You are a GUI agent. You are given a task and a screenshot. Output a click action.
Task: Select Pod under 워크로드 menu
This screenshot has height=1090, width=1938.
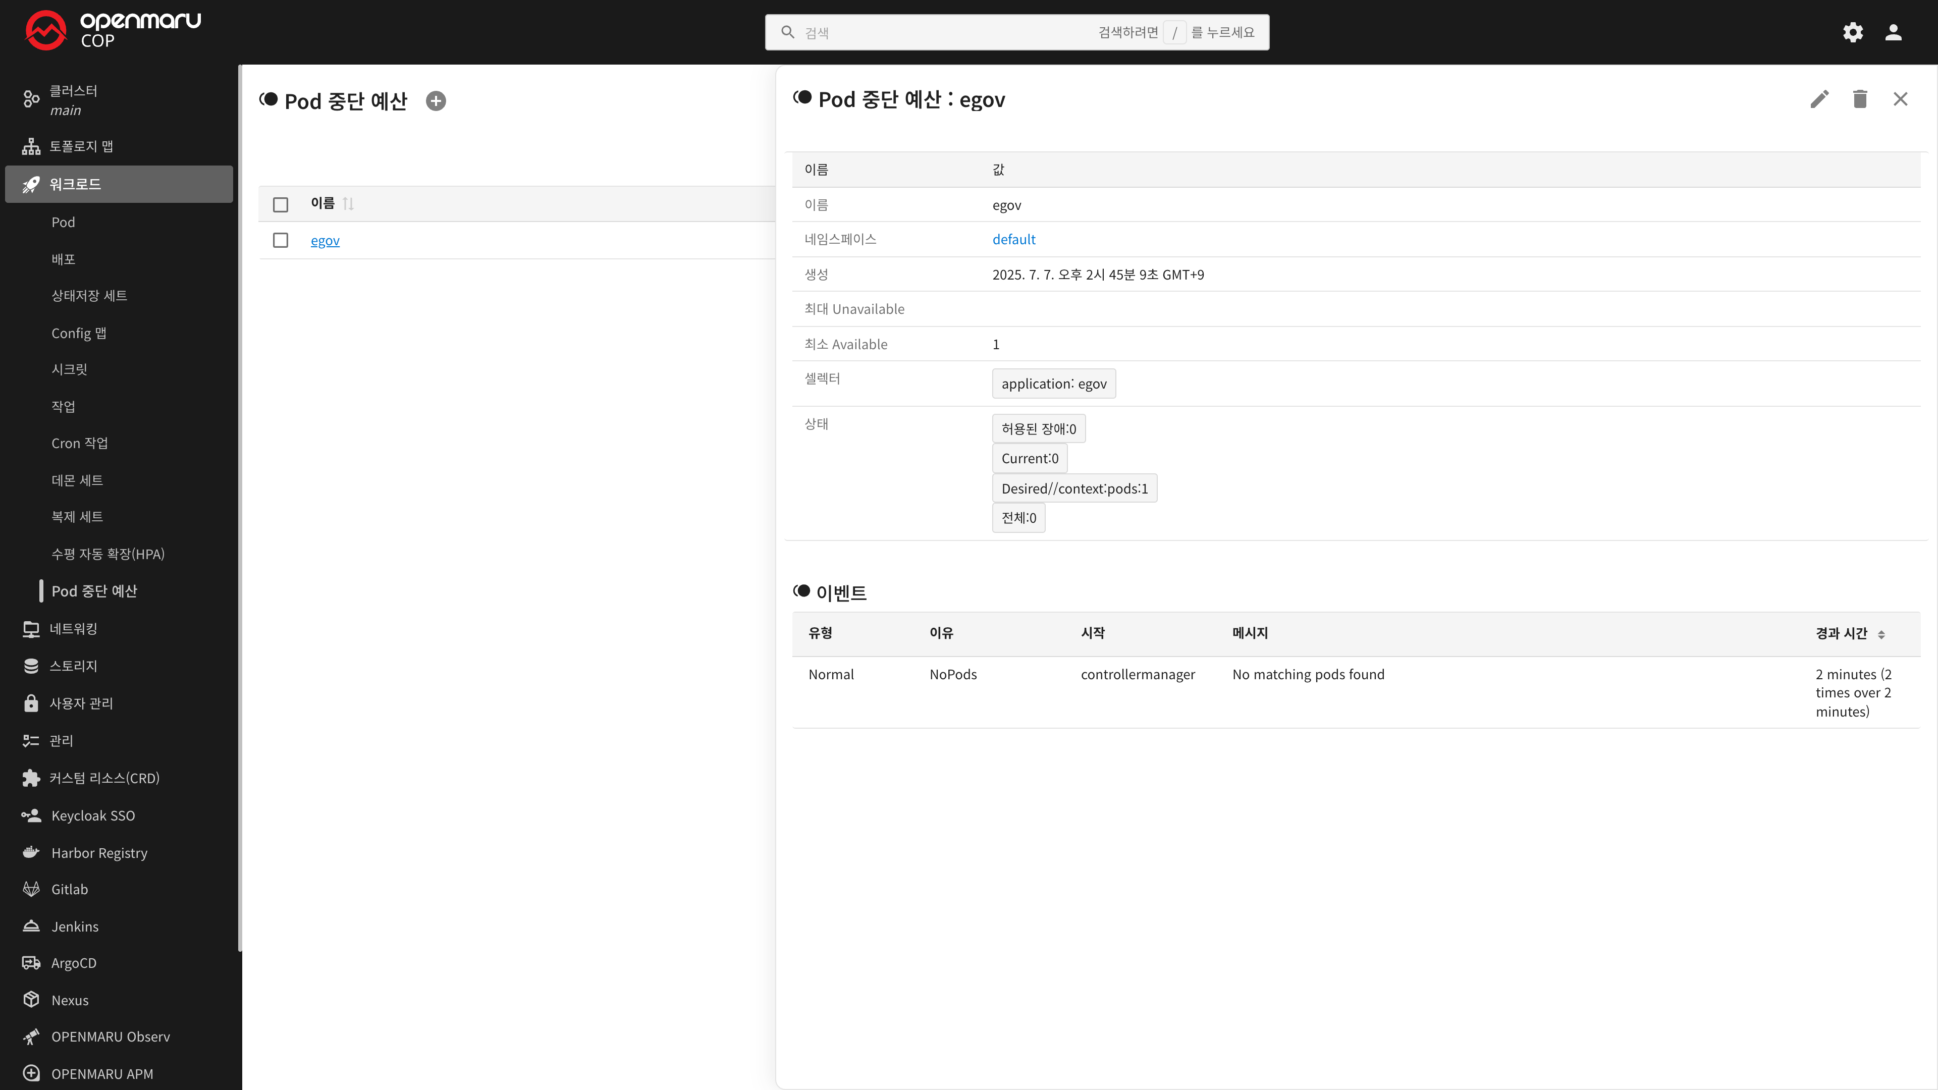click(x=63, y=222)
